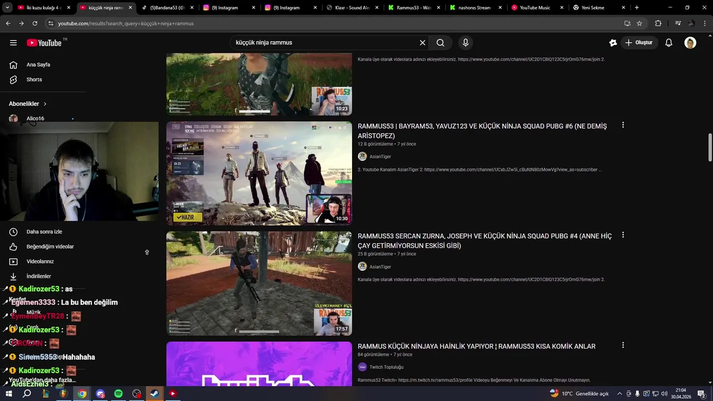
Task: Click install app icon in address bar
Action: (x=627, y=23)
